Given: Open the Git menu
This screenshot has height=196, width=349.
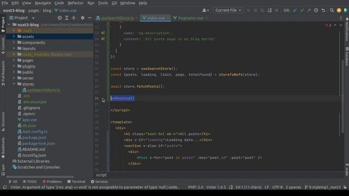Looking at the screenshot, I should tap(115, 3).
